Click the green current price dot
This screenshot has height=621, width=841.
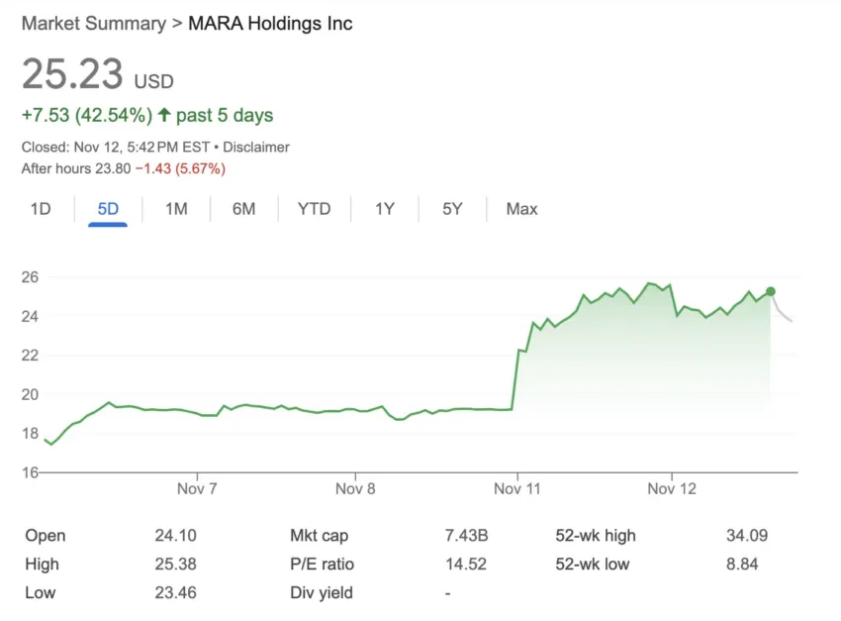(771, 291)
